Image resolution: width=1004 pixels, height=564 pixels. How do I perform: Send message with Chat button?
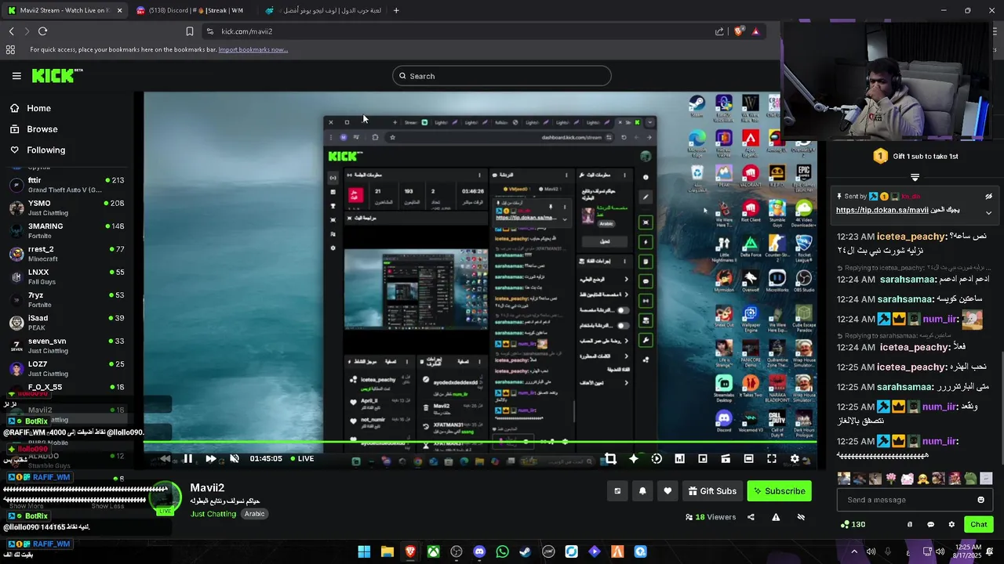coord(978,524)
